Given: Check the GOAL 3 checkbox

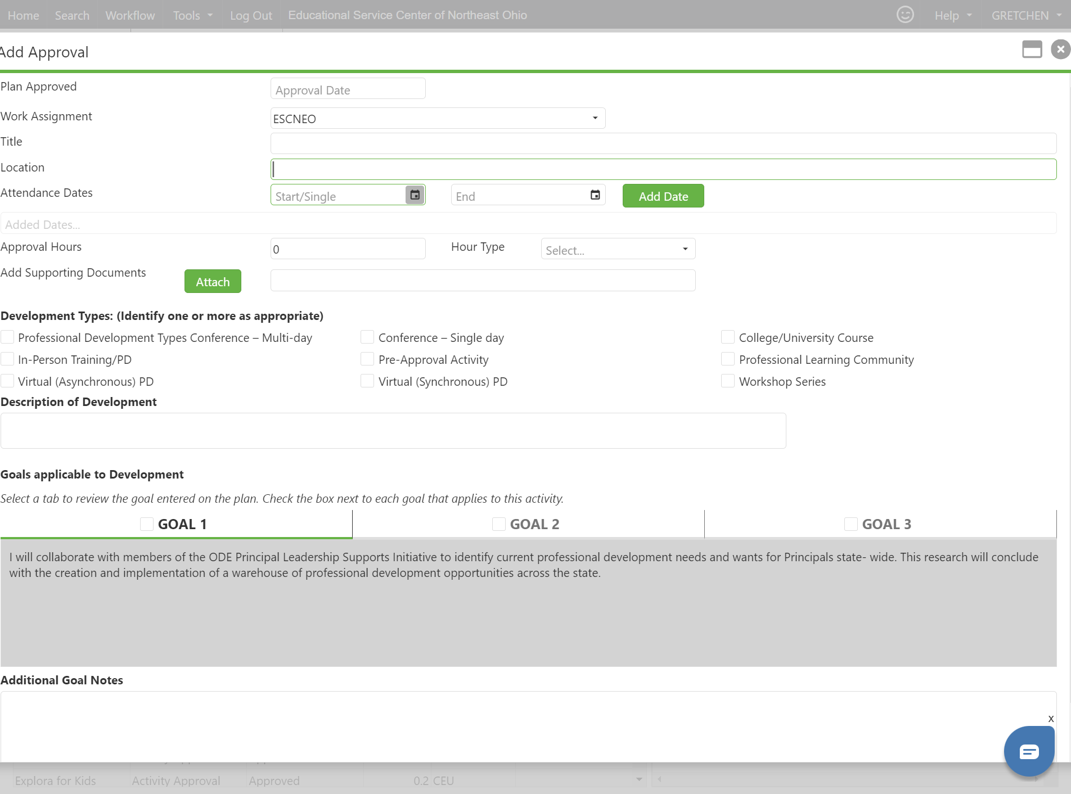Looking at the screenshot, I should pos(851,524).
